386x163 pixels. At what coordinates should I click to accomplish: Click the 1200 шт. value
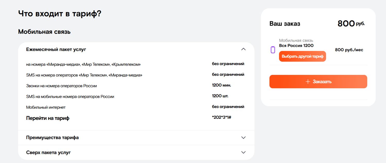[x=220, y=96]
